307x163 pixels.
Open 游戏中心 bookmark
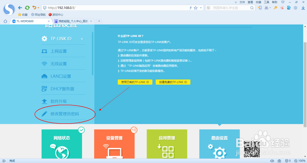tap(56, 15)
